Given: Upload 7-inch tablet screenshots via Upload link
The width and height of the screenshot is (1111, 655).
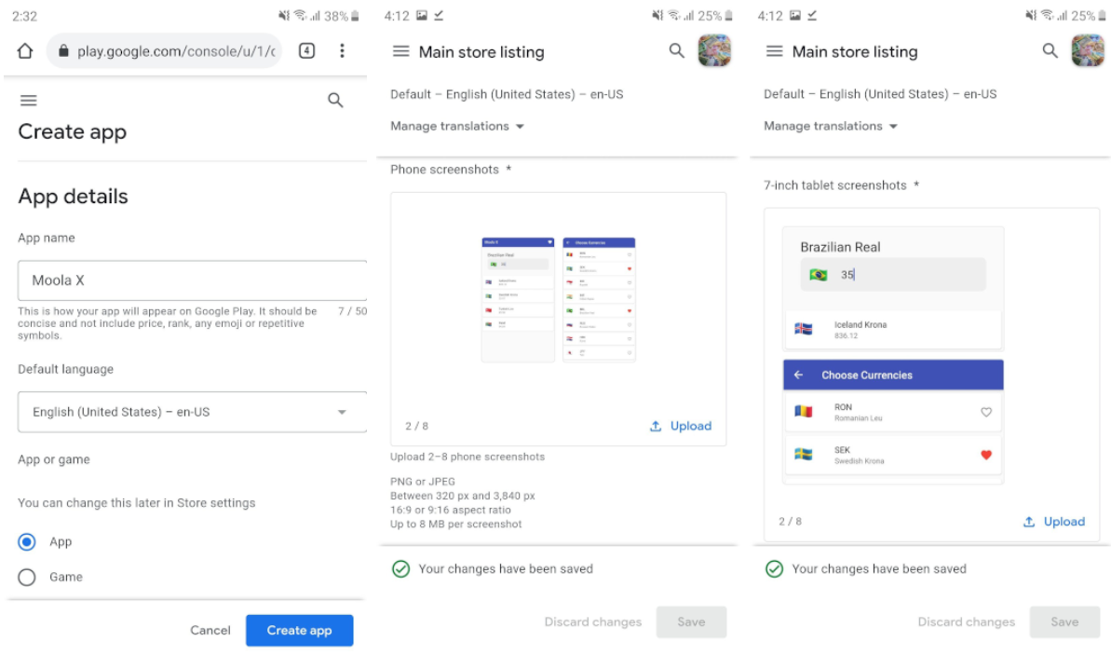Looking at the screenshot, I should [1054, 522].
